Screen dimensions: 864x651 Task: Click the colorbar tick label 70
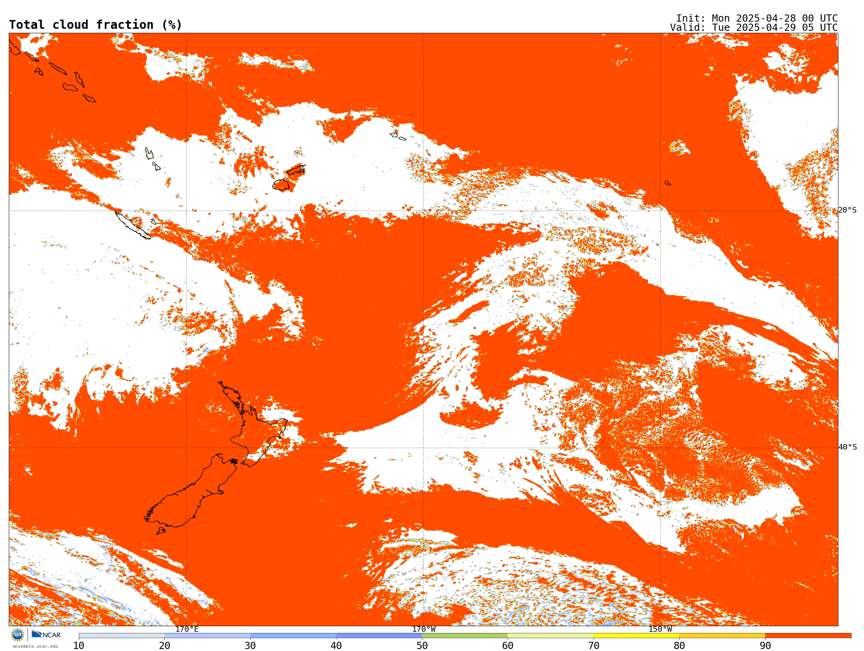point(594,646)
